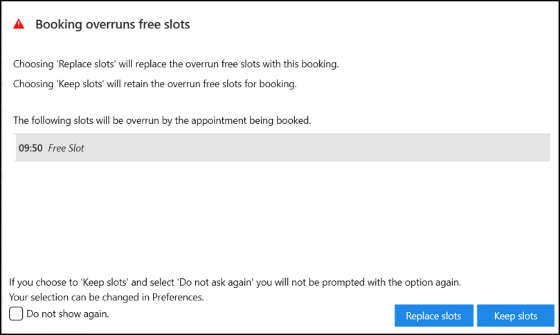Click the 'Booking overruns free slots' title
Viewport: 560px width, 335px height.
pyautogui.click(x=112, y=25)
